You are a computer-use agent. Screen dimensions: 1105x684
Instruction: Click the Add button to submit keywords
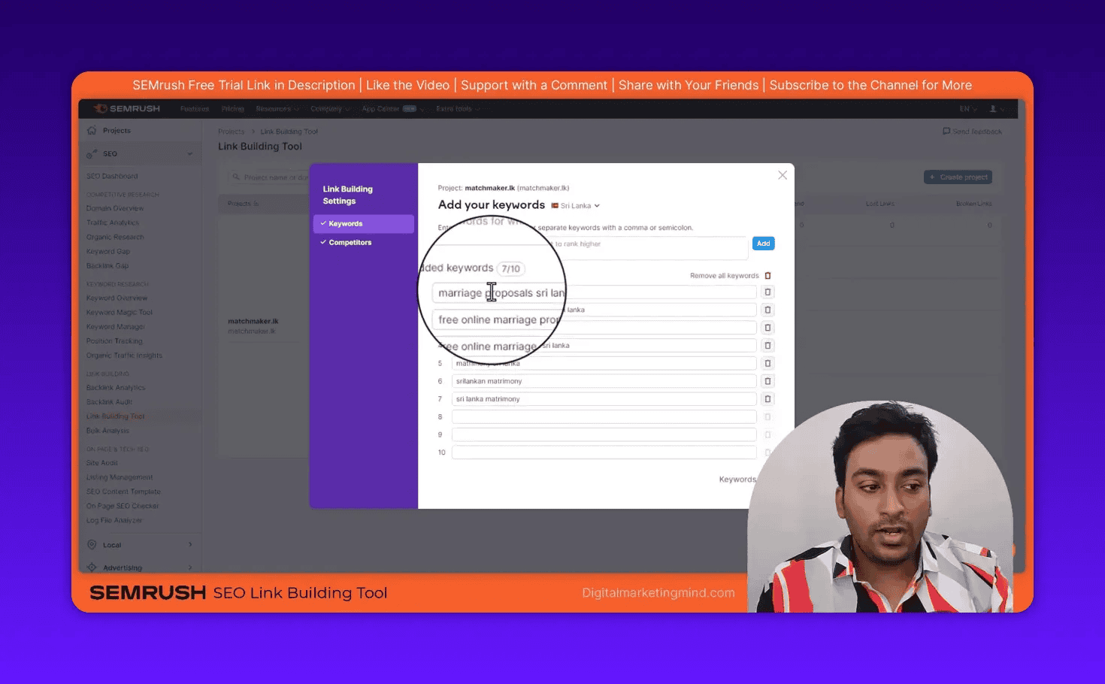(763, 243)
